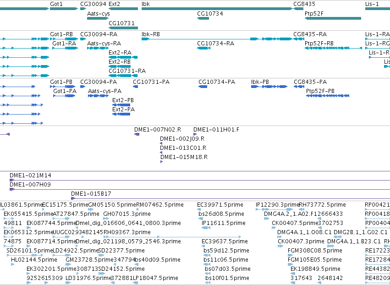390x285 pixels.
Task: Select the Aats-cys-RA transcript
Action: pos(98,48)
